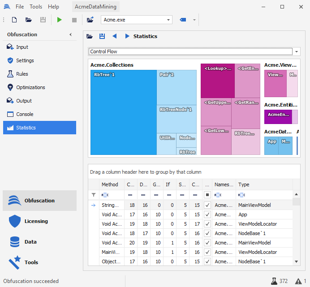The width and height of the screenshot is (310, 287).
Task: Uncheck the checkbox in MainViewModel first row
Action: (207, 205)
